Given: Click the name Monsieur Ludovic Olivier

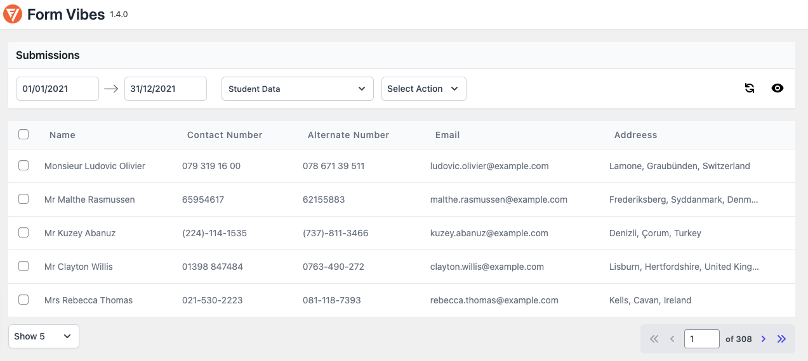Looking at the screenshot, I should (95, 166).
